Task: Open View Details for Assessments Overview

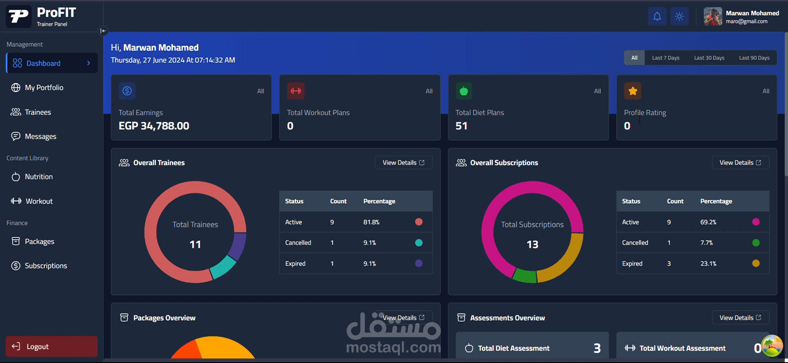Action: coord(740,318)
